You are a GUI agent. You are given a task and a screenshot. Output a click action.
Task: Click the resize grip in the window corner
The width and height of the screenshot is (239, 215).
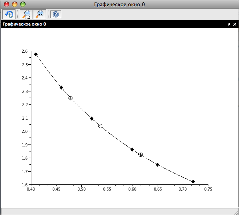[x=236, y=212]
